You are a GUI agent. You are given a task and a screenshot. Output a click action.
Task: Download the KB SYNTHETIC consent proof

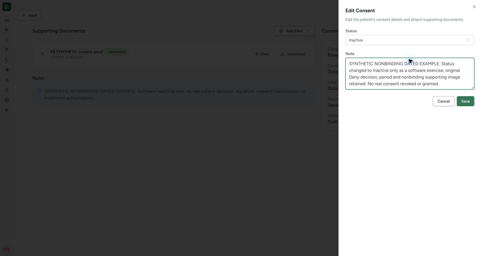click(293, 54)
